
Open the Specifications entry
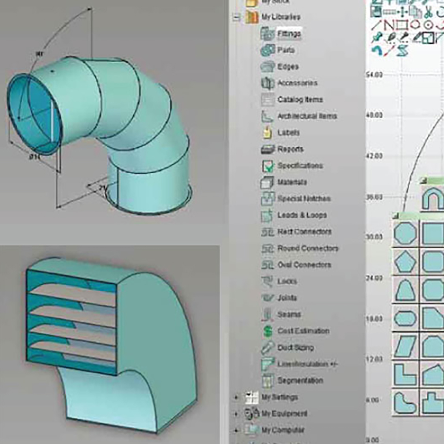(x=292, y=165)
